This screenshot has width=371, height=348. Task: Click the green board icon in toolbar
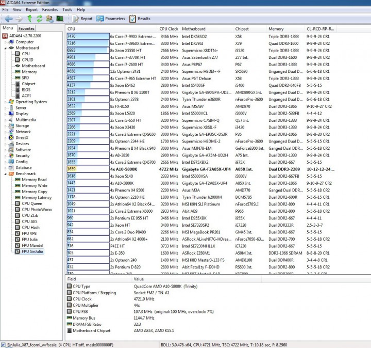pyautogui.click(x=60, y=19)
